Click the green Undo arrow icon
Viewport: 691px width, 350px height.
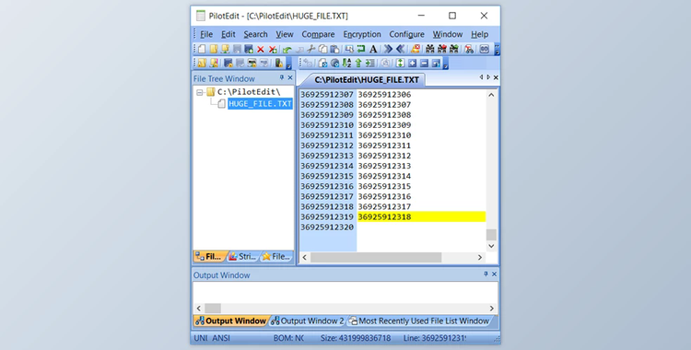[287, 50]
